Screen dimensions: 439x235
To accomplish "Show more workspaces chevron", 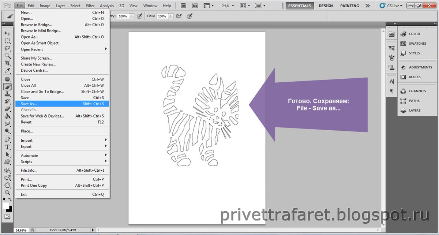I will 368,6.
